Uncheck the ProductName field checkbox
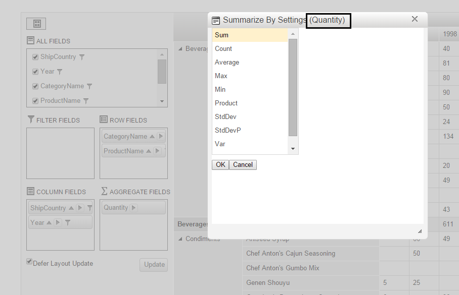Screen dimensions: 459x295 35,101
